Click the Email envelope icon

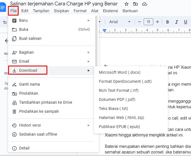tap(14, 61)
